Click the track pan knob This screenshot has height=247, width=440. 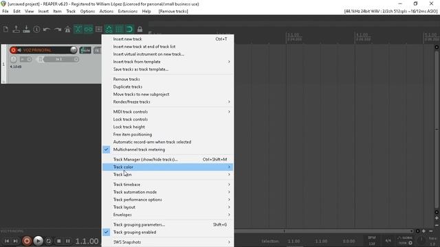pyautogui.click(x=13, y=60)
